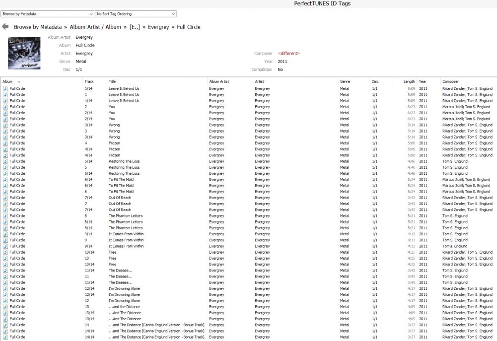497x341 pixels.
Task: Click the Album column sort arrow
Action: 19,81
